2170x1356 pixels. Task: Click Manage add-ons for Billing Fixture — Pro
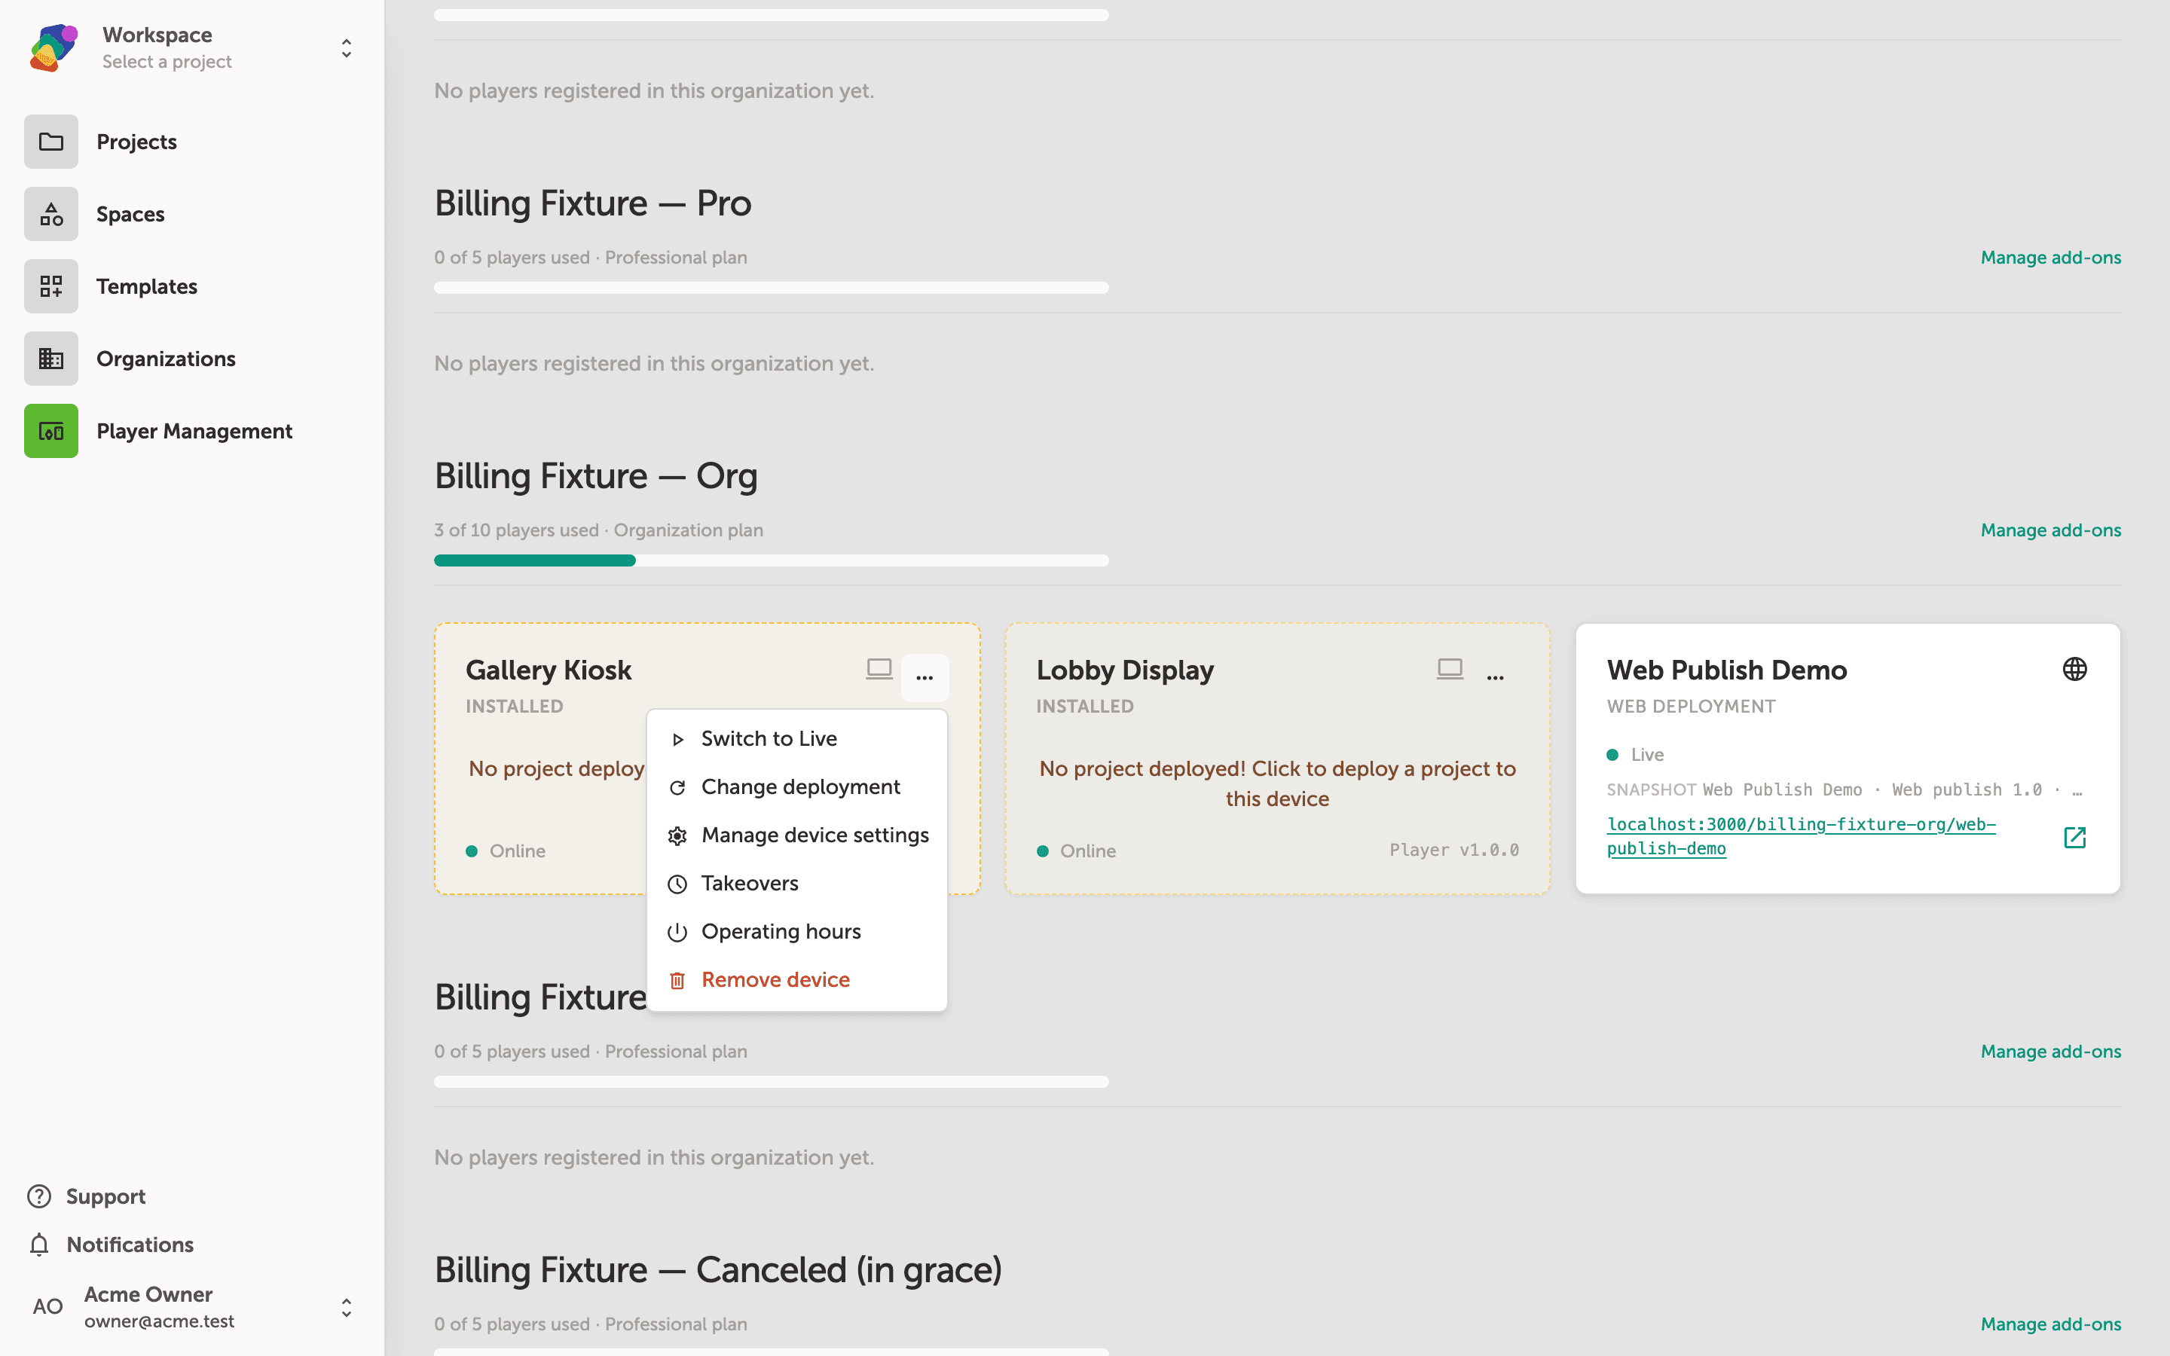click(2051, 258)
